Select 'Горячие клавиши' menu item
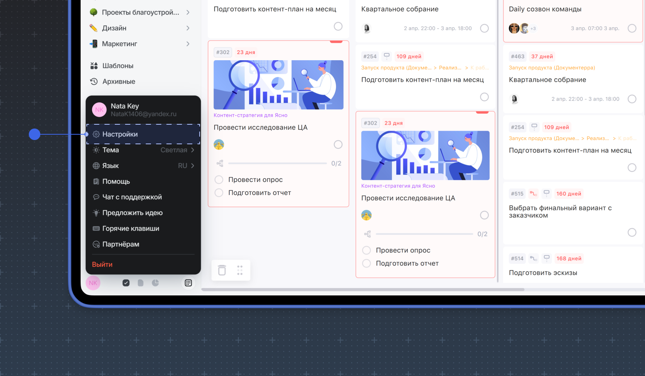Image resolution: width=645 pixels, height=376 pixels. coord(131,228)
